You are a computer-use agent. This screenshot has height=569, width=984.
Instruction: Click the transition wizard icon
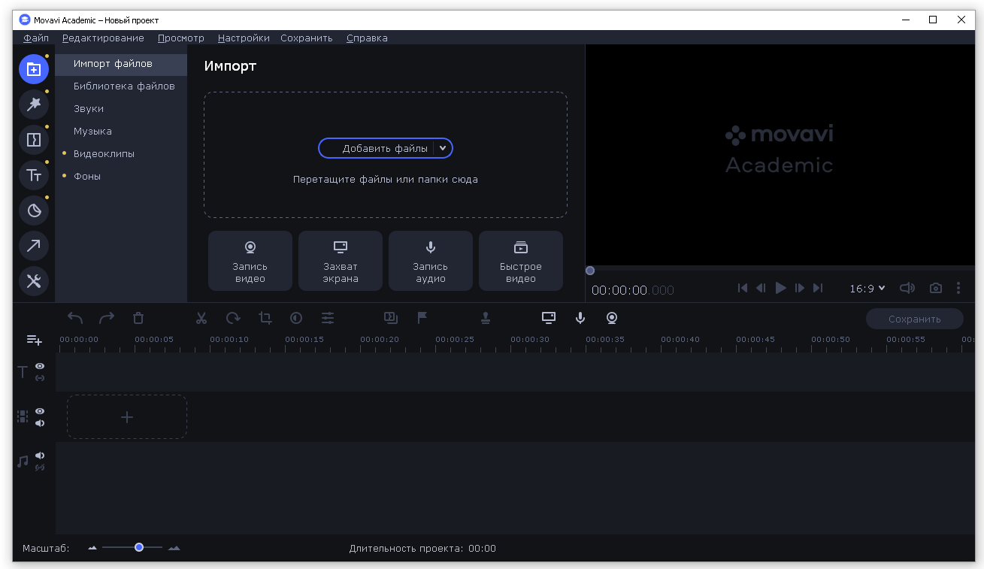coord(391,318)
